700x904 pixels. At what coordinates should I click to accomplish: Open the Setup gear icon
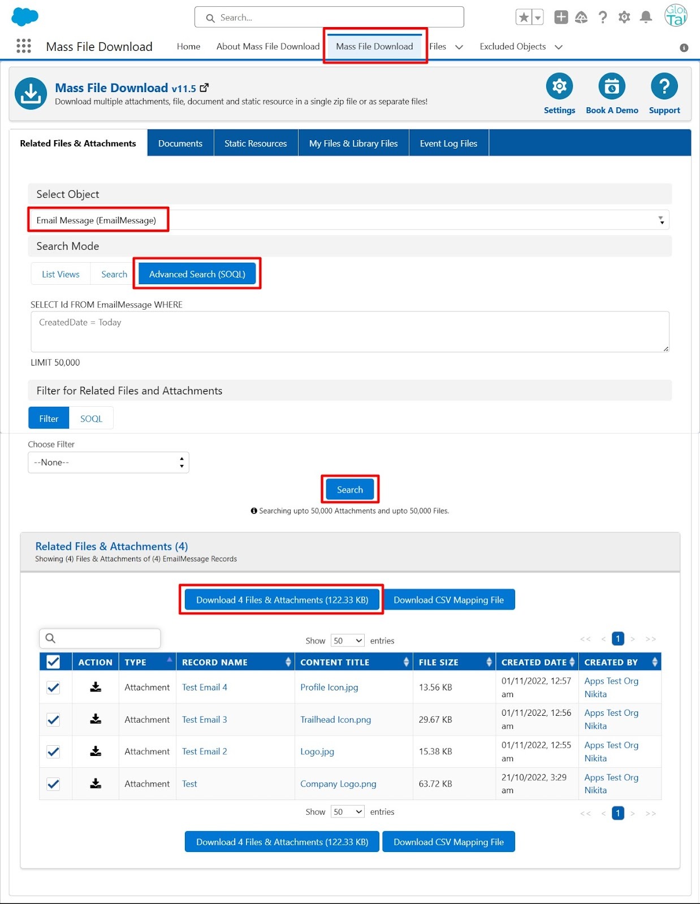tap(624, 18)
